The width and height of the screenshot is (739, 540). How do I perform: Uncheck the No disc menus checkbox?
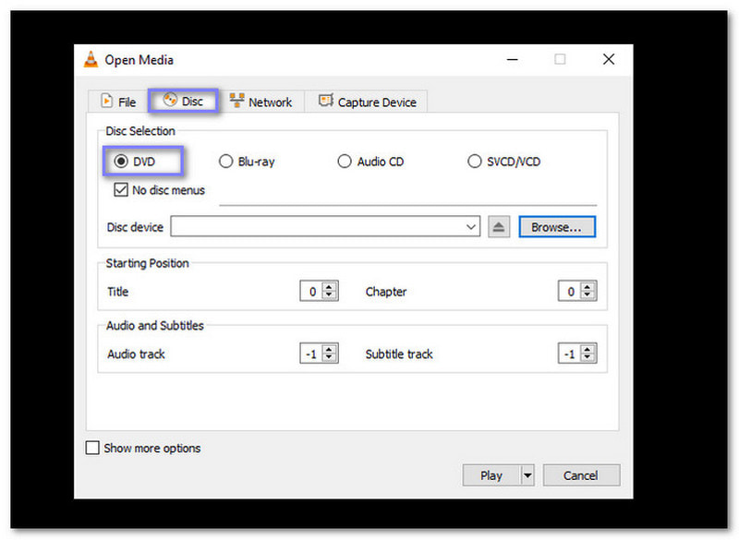(121, 190)
